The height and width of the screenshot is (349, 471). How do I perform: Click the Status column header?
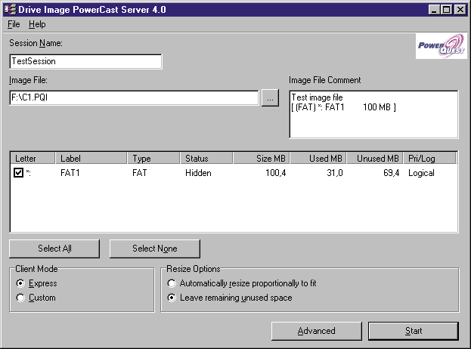[x=206, y=158]
